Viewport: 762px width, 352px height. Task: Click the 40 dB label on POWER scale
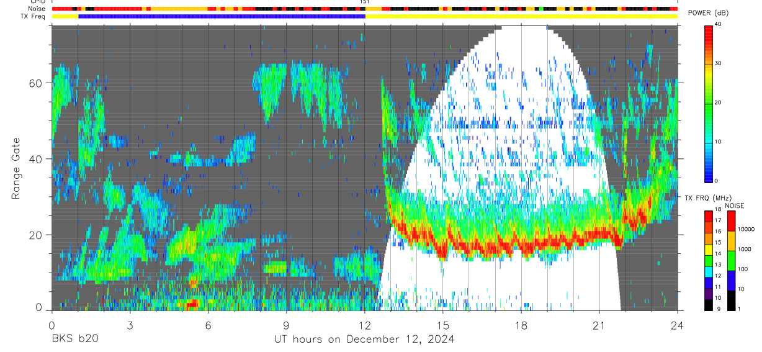pos(718,25)
